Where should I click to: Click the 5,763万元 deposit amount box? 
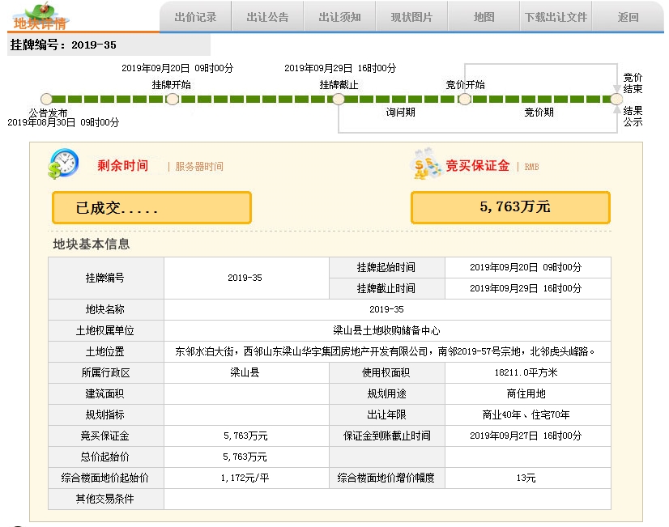point(510,208)
